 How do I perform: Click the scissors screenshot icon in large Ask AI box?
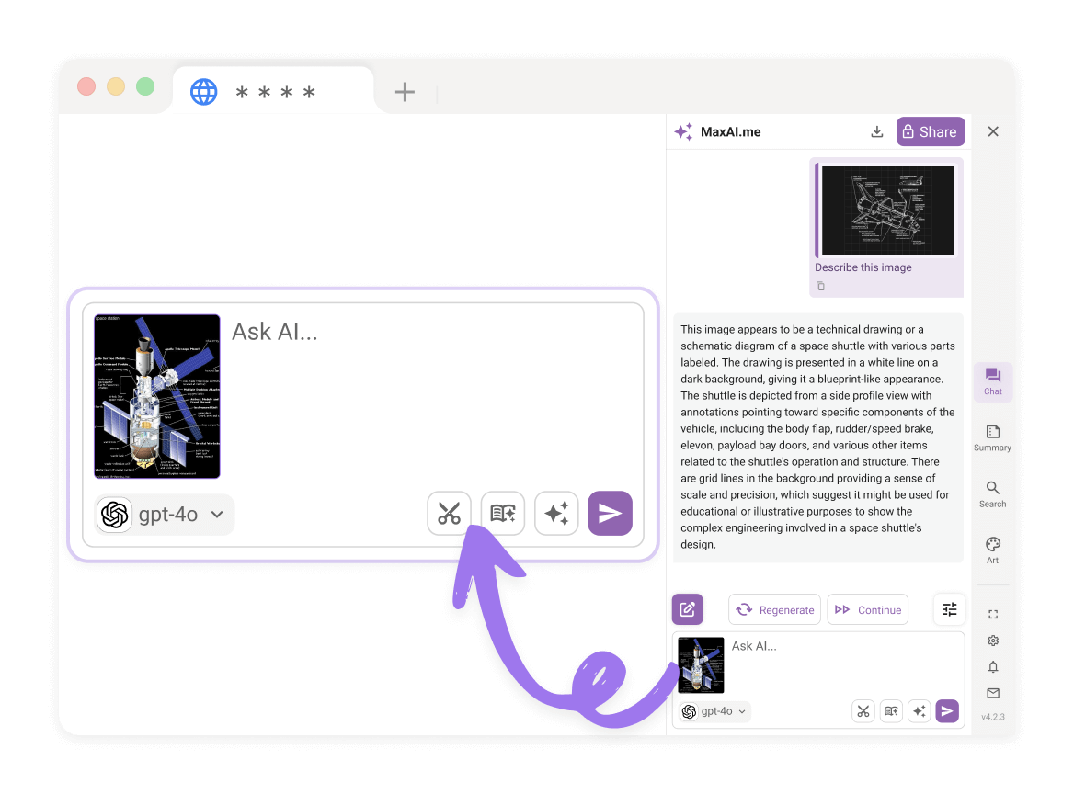pos(450,514)
